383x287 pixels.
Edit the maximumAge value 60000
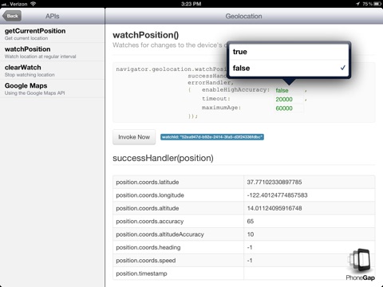click(x=289, y=108)
